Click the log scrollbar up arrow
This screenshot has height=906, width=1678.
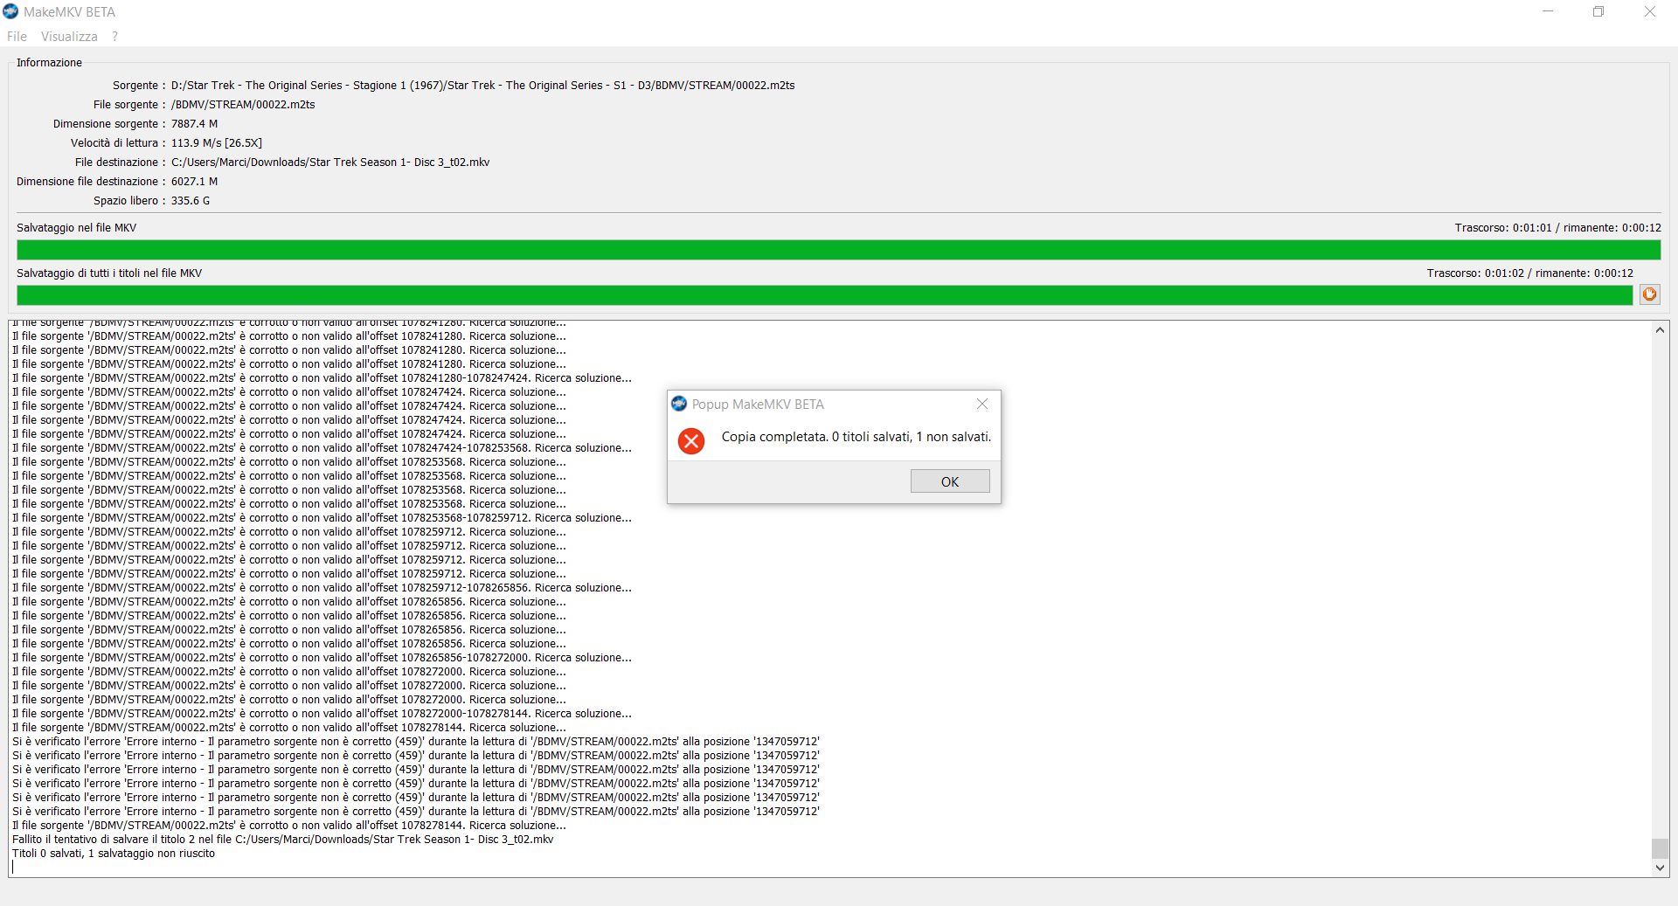click(x=1660, y=330)
